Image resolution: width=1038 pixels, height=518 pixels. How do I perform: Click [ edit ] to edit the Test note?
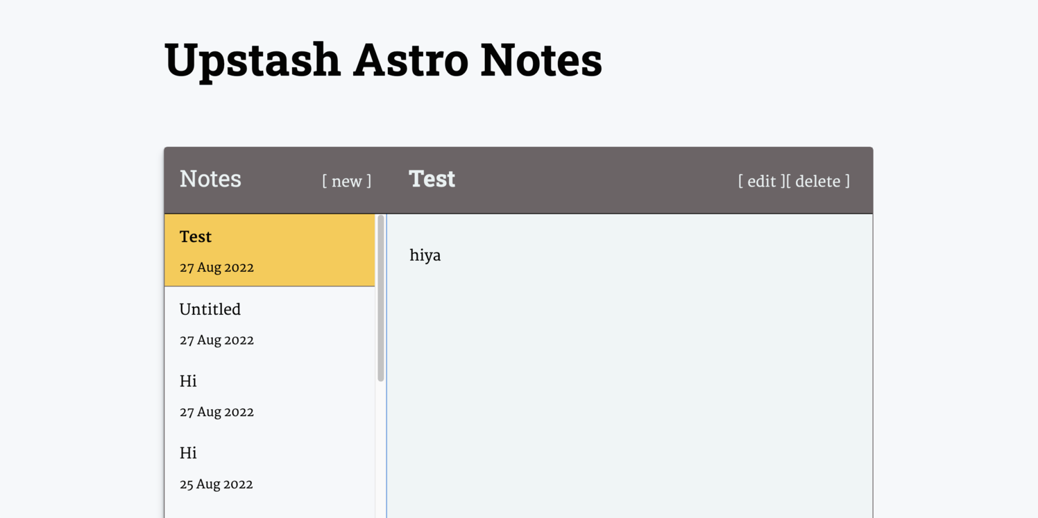[x=761, y=181]
